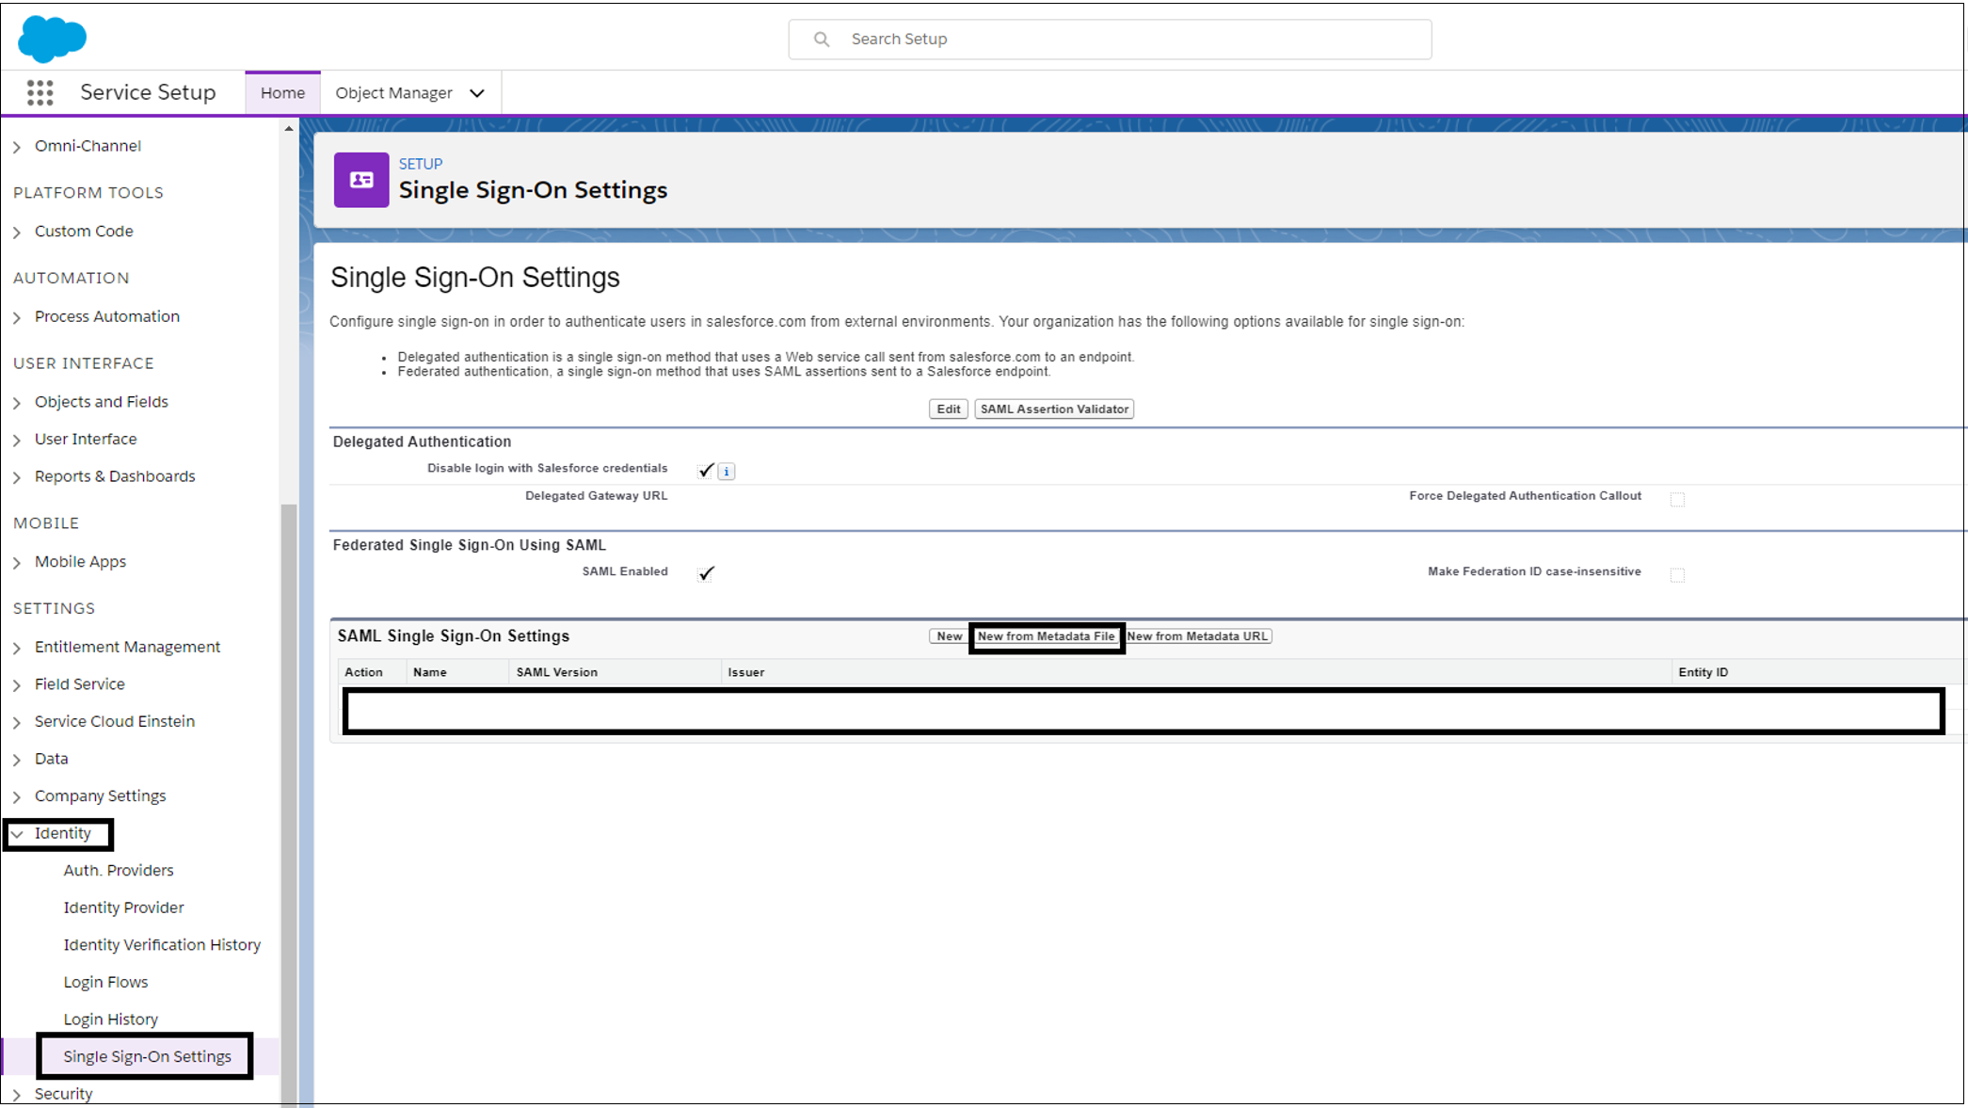Click the Search Setup input field

[1107, 38]
